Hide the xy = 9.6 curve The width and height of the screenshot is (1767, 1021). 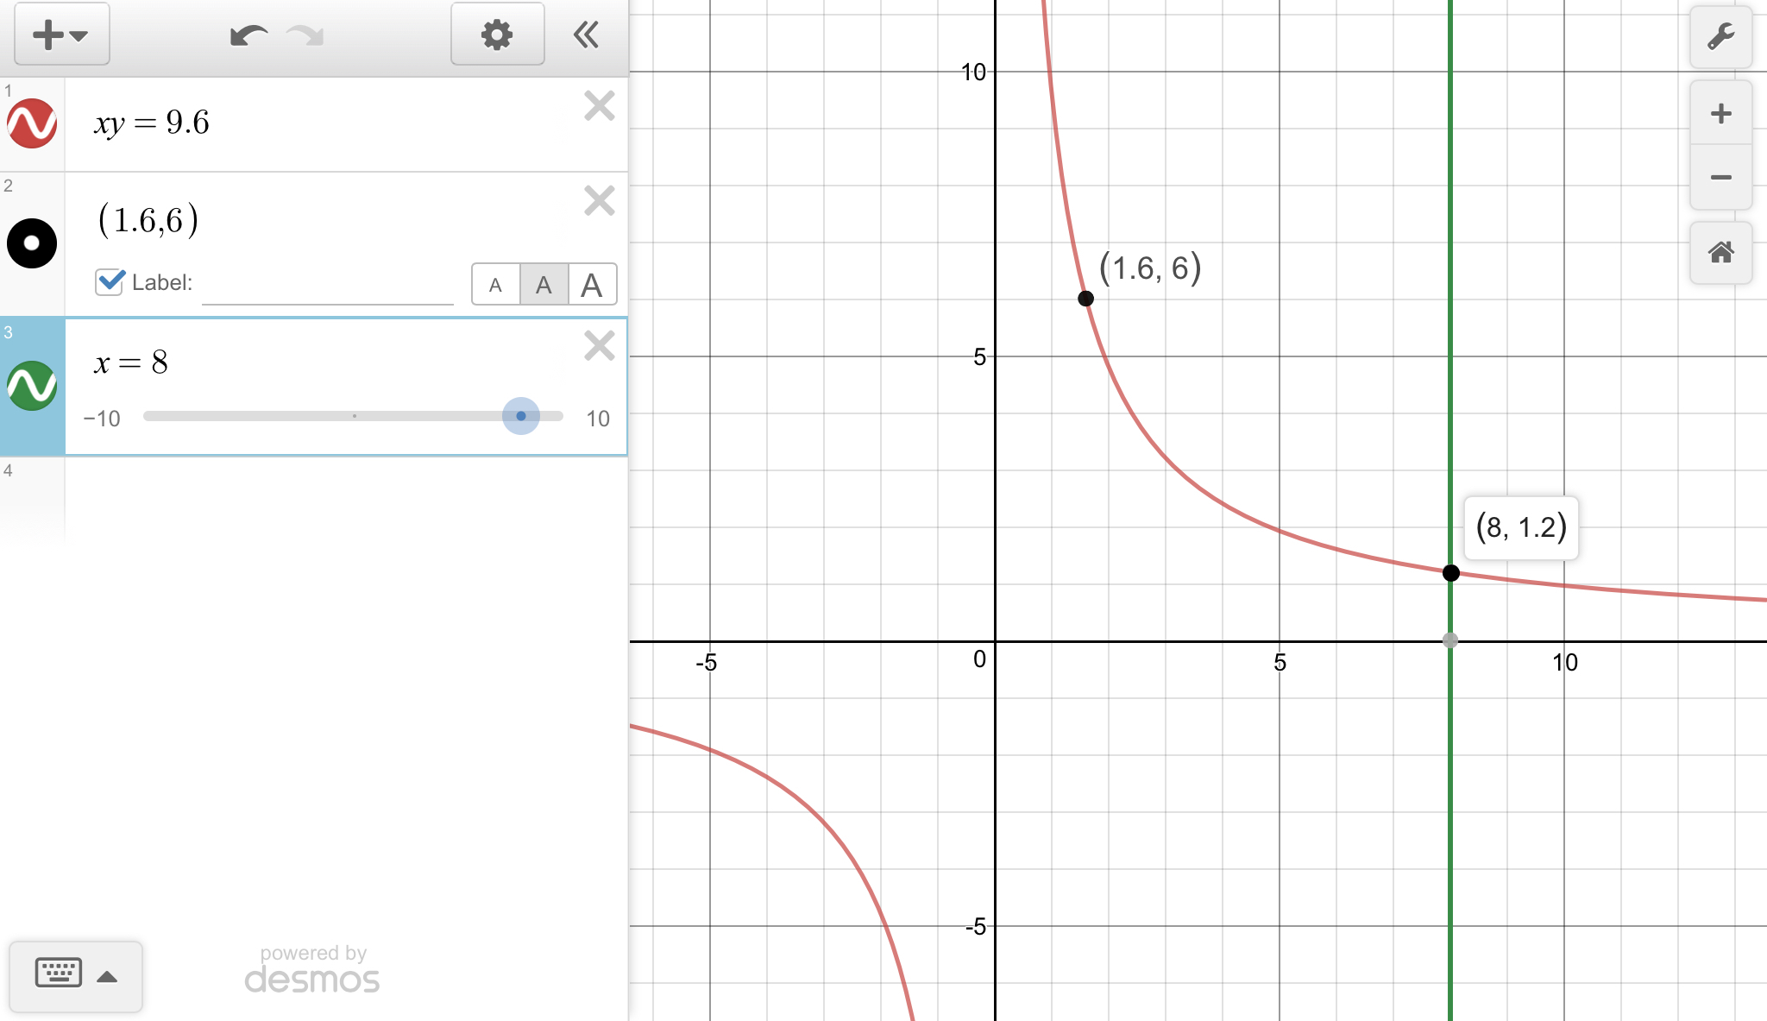[x=32, y=123]
